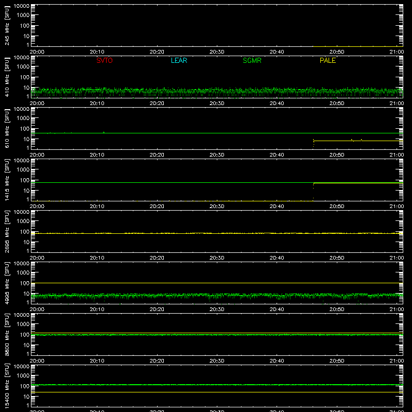412x412 pixels.
Task: Click the 20:40 tick under the 610 MHz panel
Action: tap(277, 155)
